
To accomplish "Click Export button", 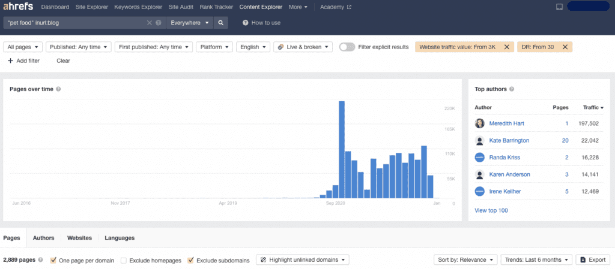I will [x=593, y=259].
